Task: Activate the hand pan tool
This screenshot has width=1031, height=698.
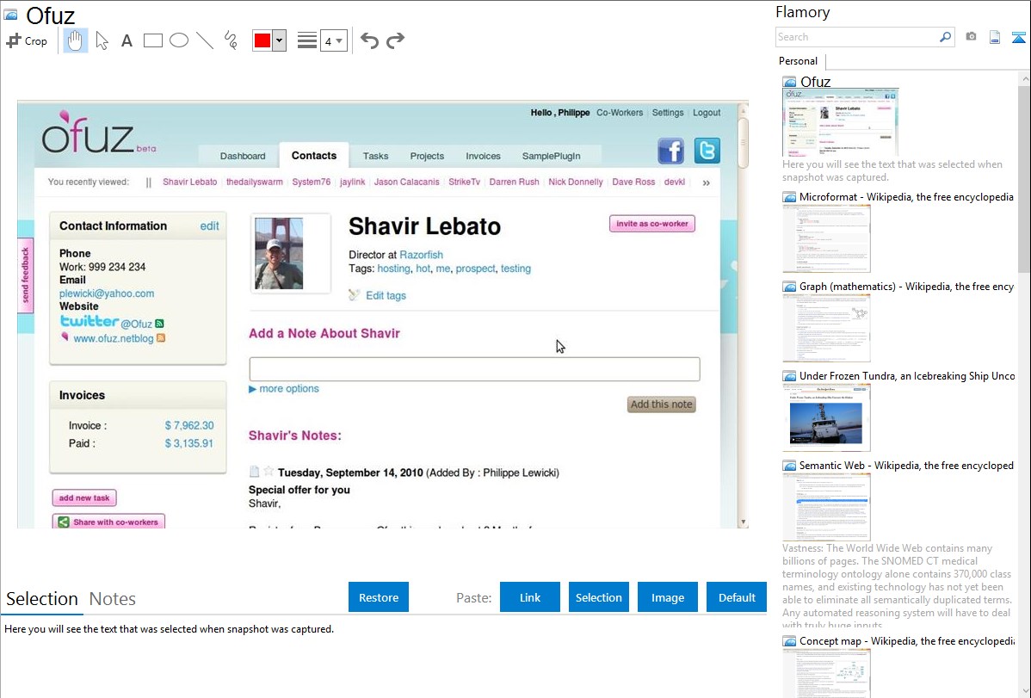Action: coord(76,40)
